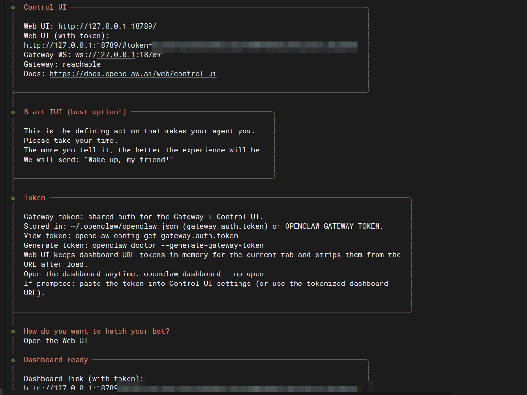Click 'Web UI keeps dashboard URL tokens' line
This screenshot has width=527, height=395.
coord(212,260)
